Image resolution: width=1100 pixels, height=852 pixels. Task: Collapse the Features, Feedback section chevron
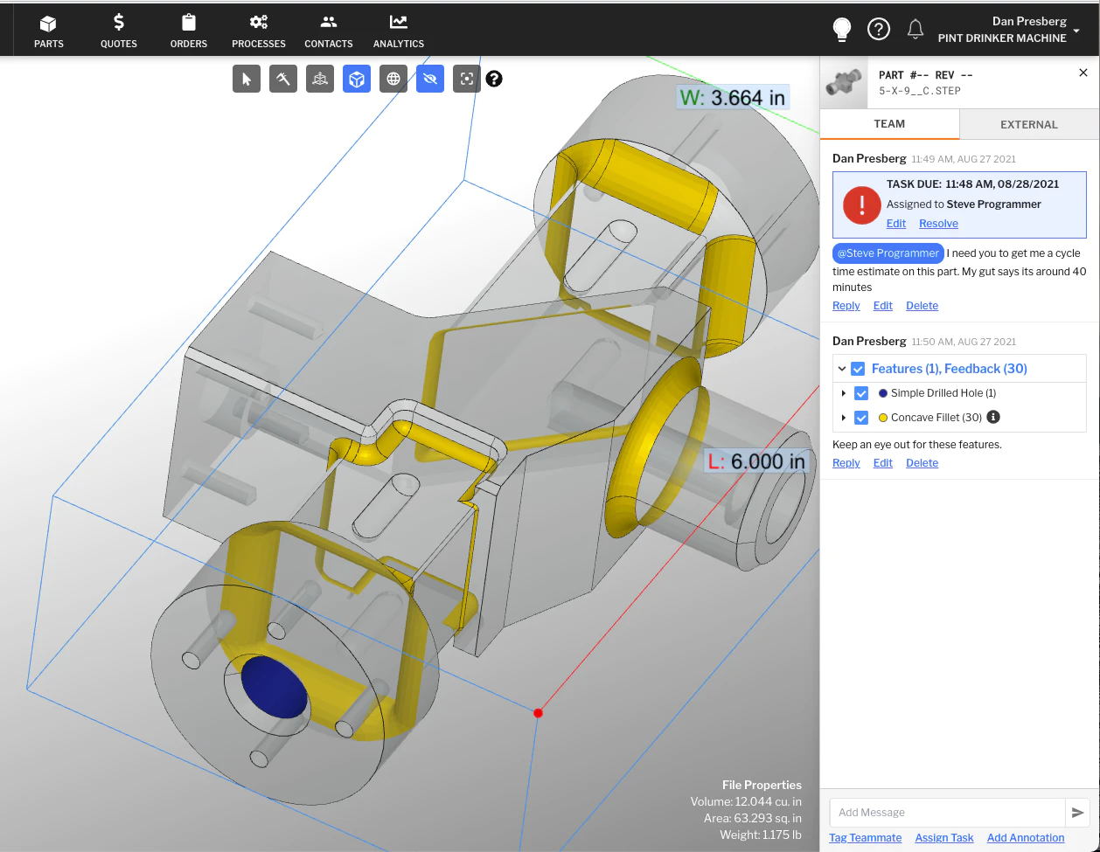coord(842,369)
